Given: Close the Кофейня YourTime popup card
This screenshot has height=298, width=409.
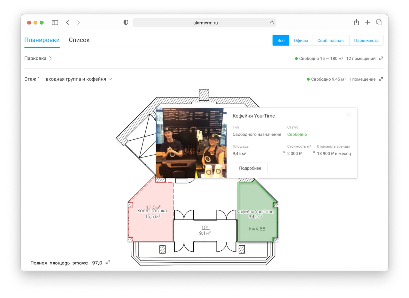Looking at the screenshot, I should coord(349,115).
